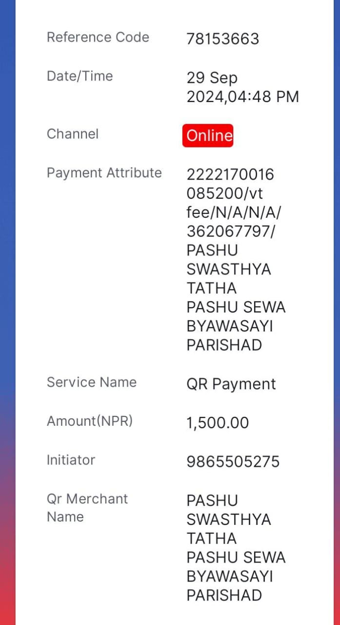Viewport: 340px width, 625px height.
Task: Click the Service Name label
Action: [91, 382]
